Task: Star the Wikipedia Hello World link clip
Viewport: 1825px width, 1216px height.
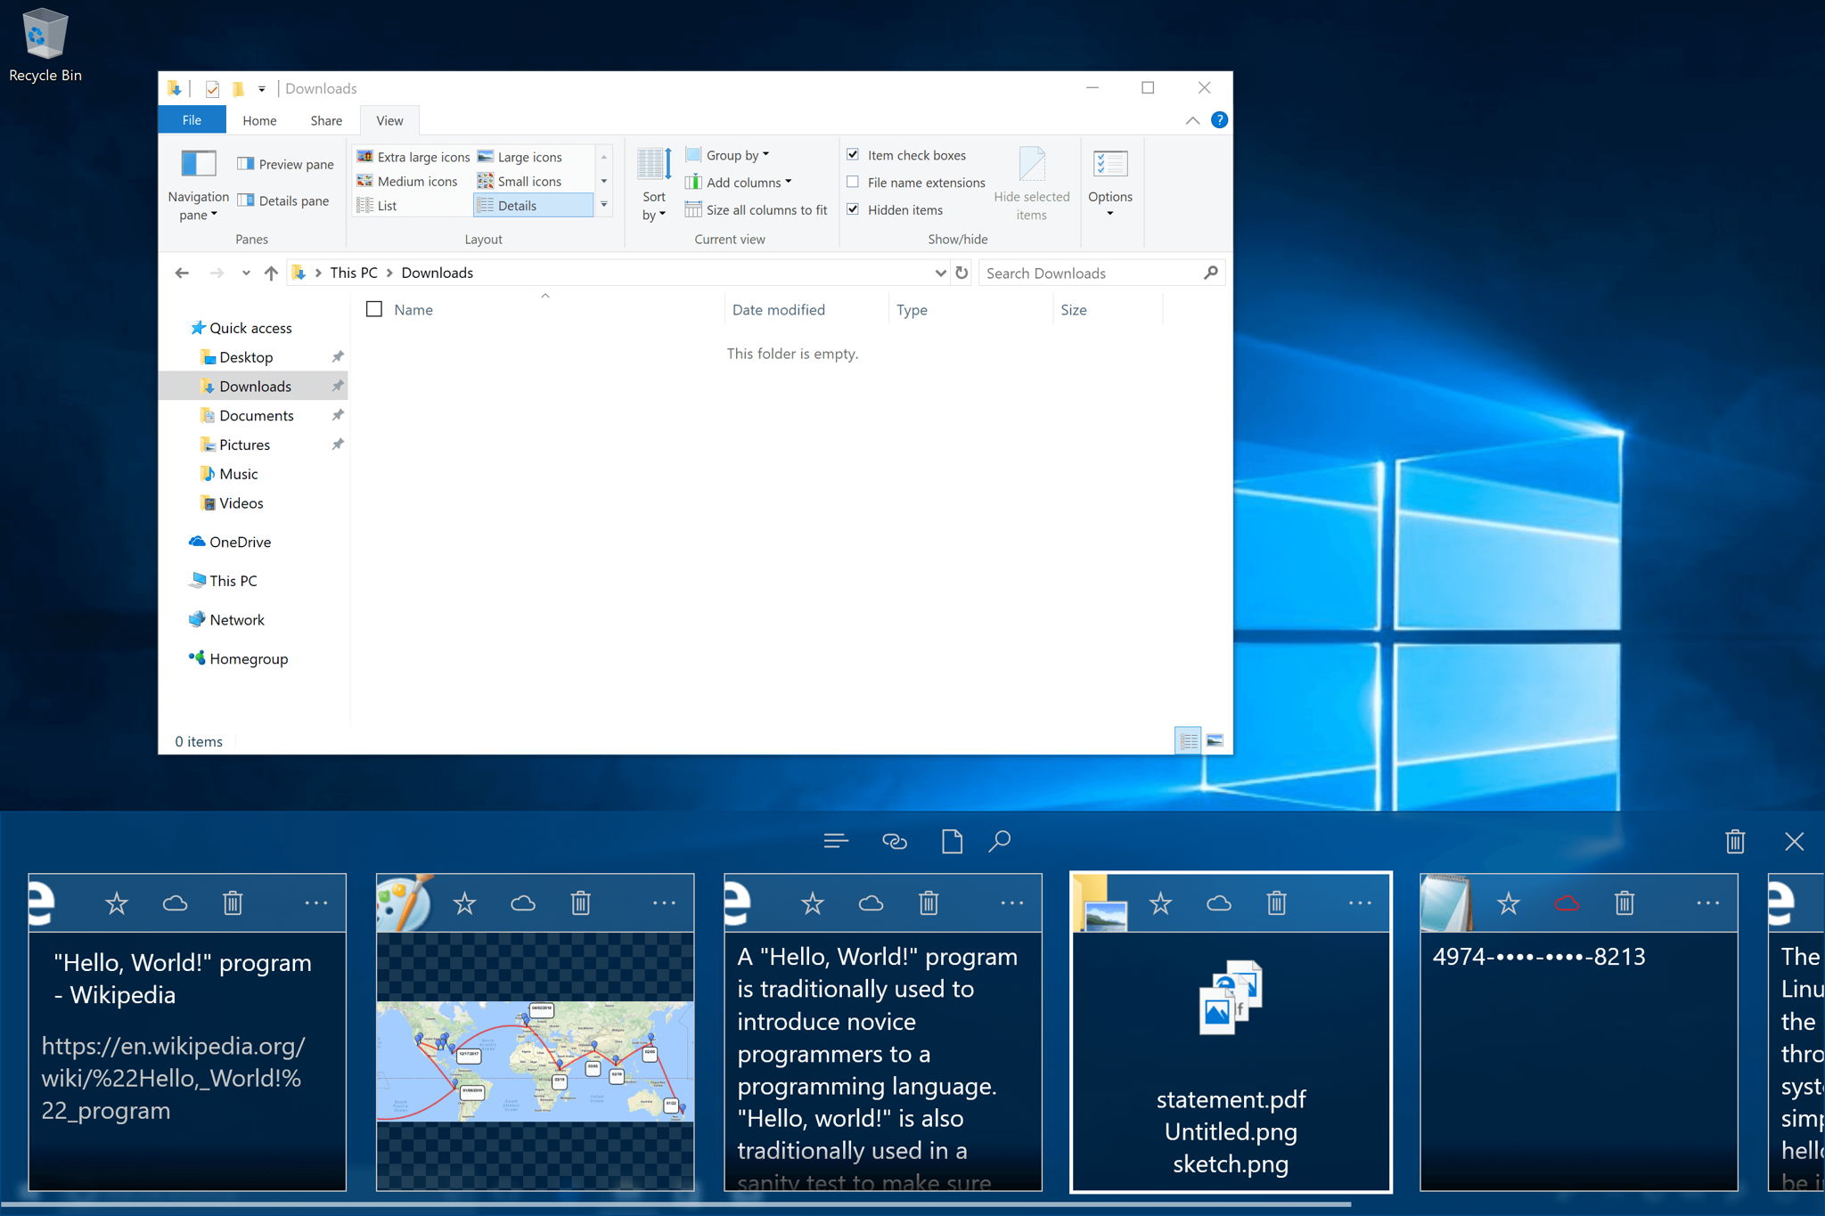Action: [117, 903]
